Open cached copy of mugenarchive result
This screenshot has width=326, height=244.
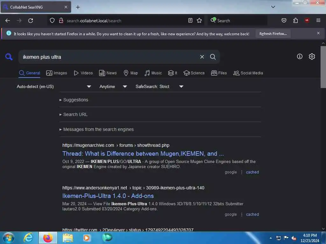252,172
